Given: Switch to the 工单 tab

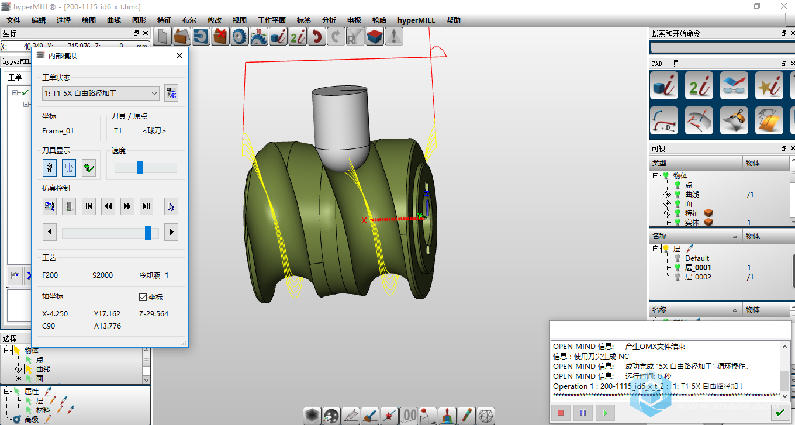Looking at the screenshot, I should [15, 77].
